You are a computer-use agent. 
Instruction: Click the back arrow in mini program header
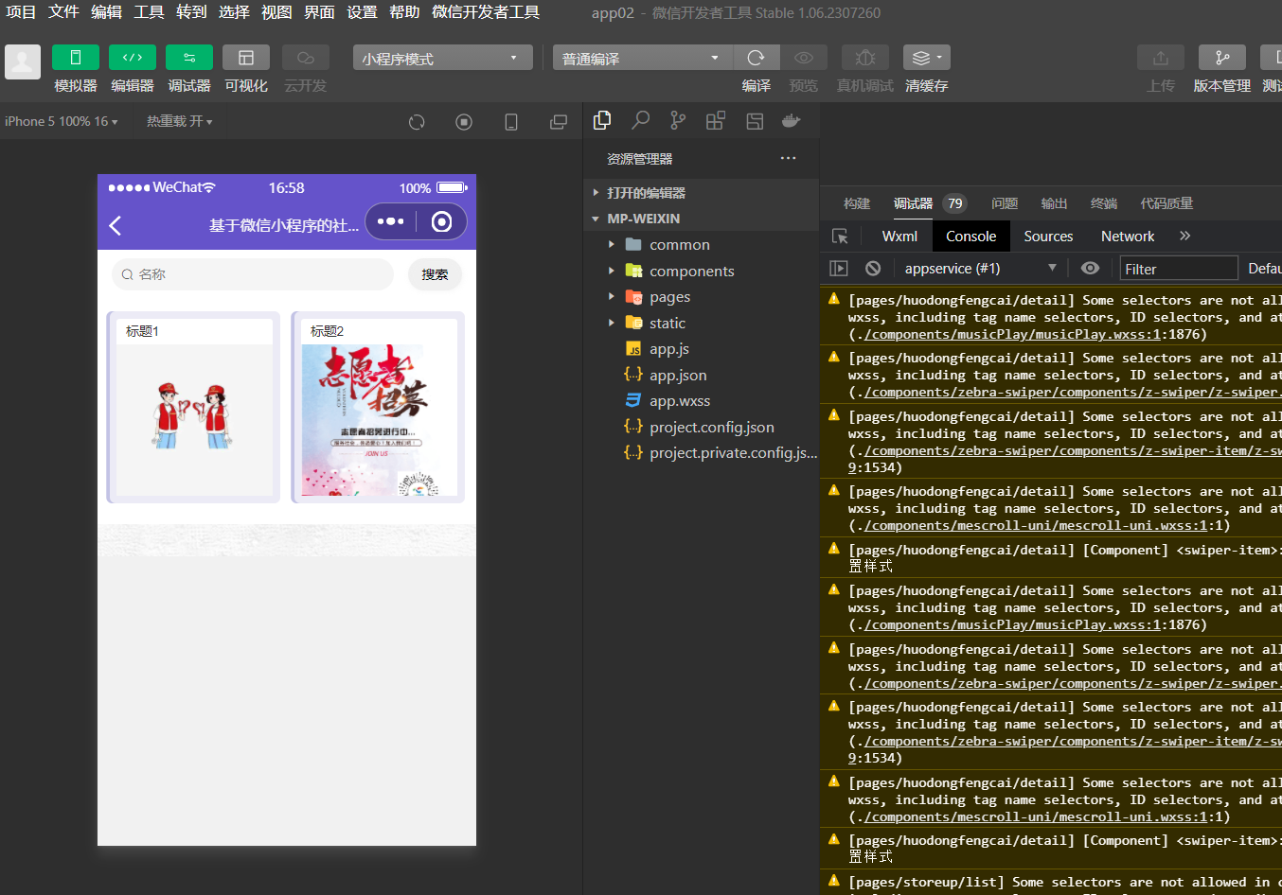pyautogui.click(x=116, y=225)
